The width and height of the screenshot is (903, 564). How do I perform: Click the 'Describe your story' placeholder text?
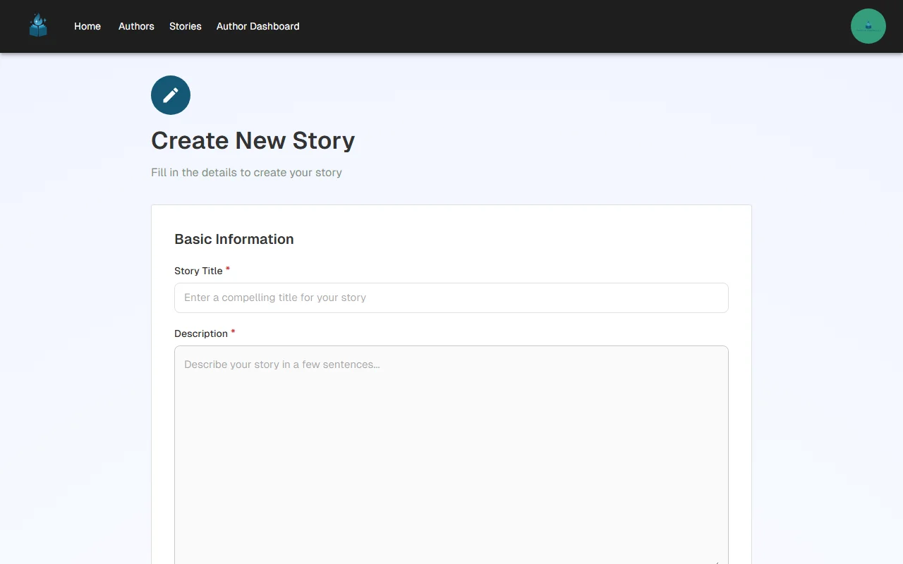(x=280, y=364)
